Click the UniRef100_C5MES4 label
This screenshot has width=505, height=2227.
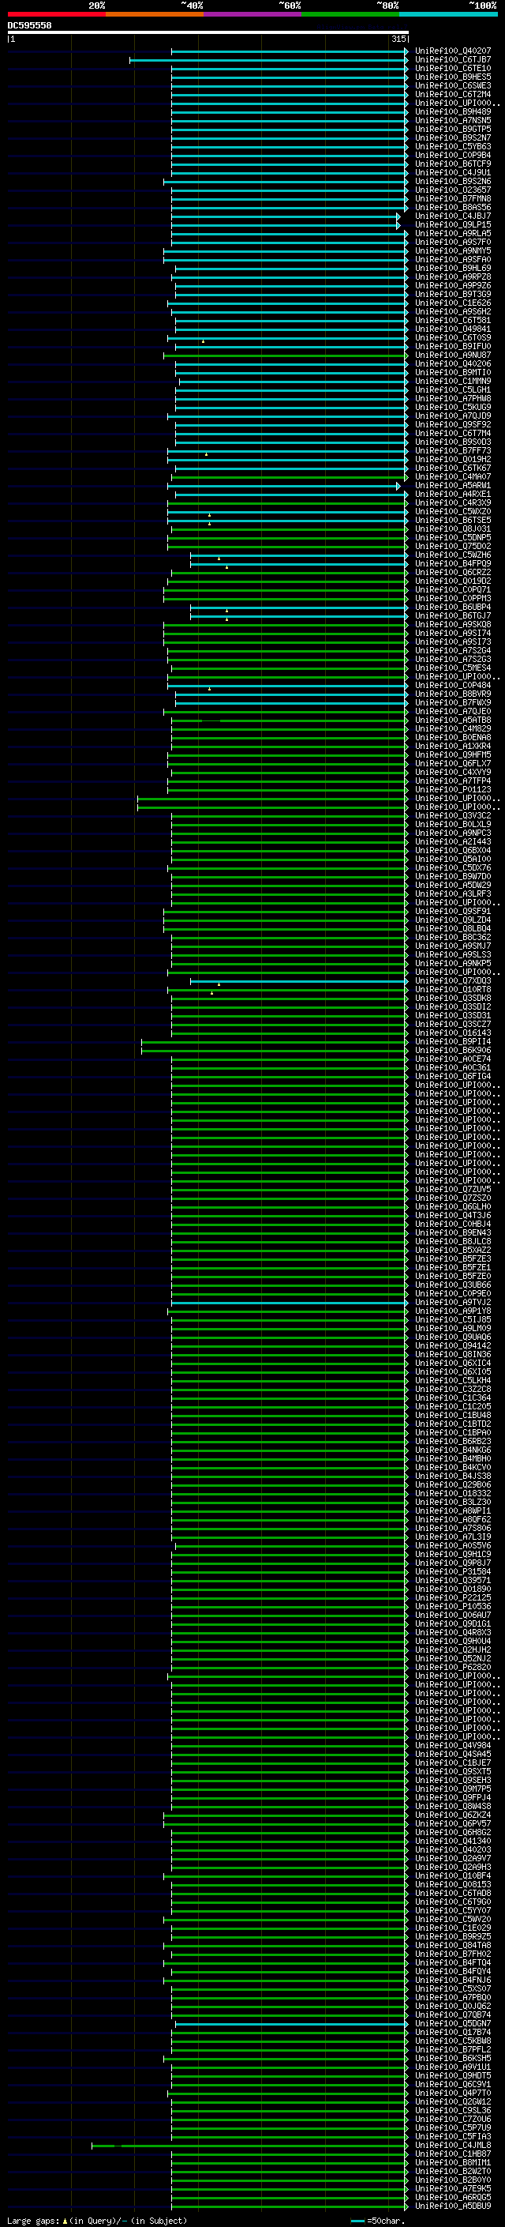[452, 668]
